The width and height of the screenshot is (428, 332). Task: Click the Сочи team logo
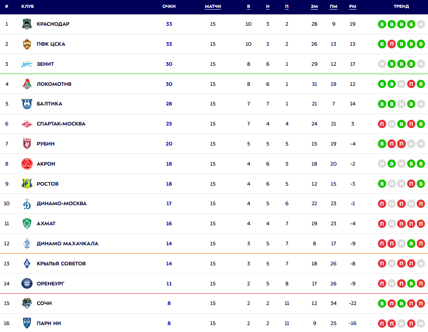click(x=27, y=303)
